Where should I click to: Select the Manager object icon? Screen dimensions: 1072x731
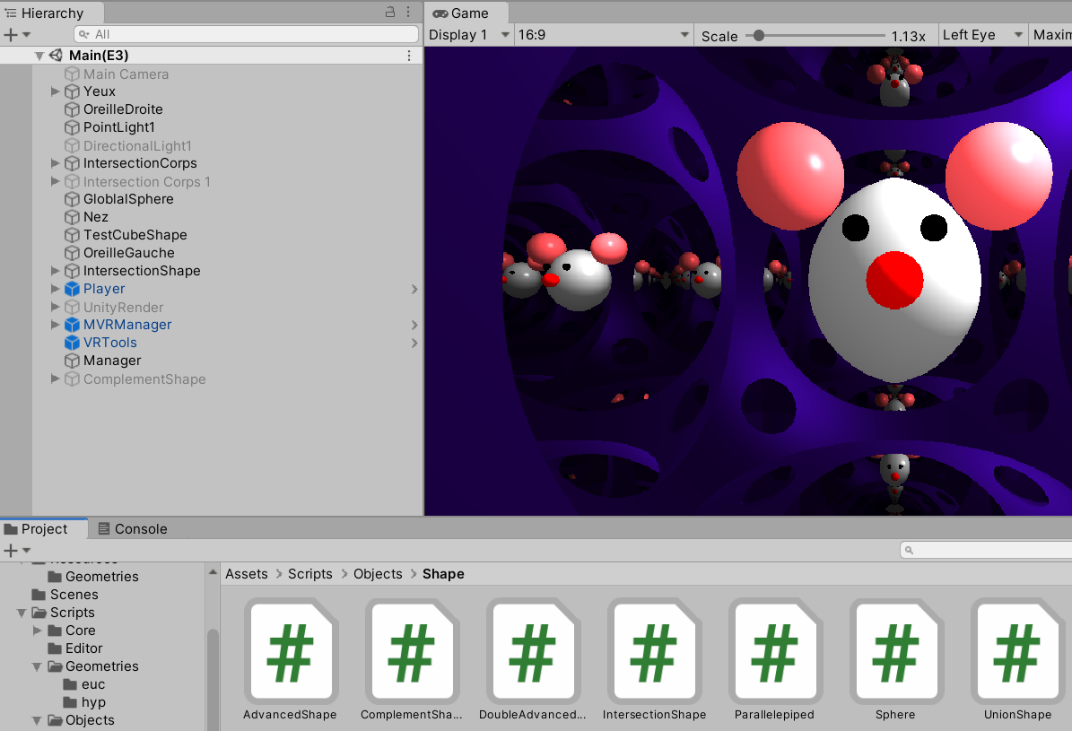point(72,361)
